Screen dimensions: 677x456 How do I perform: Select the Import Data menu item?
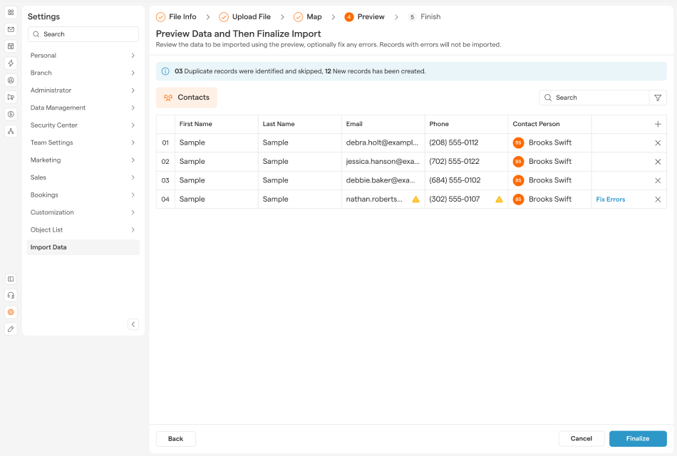click(x=83, y=247)
